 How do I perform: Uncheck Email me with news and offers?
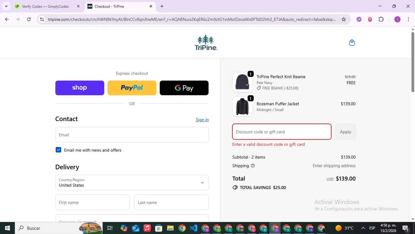58,150
